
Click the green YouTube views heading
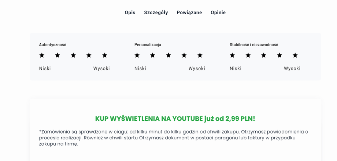coord(175,118)
